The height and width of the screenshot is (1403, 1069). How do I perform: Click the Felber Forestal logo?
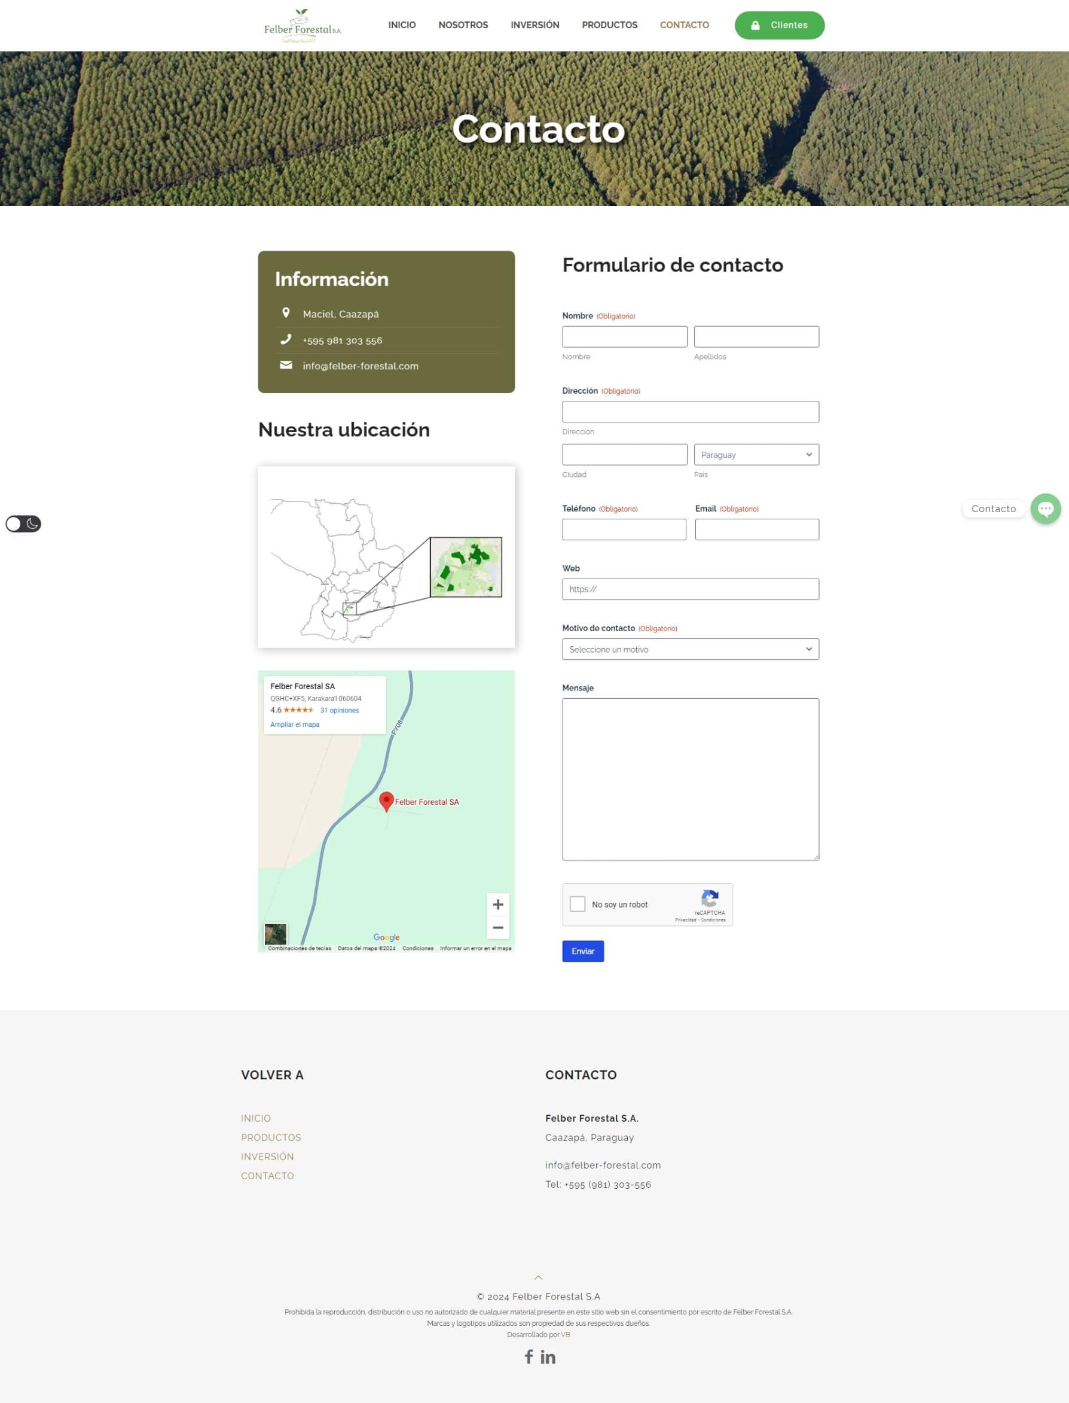(x=303, y=26)
